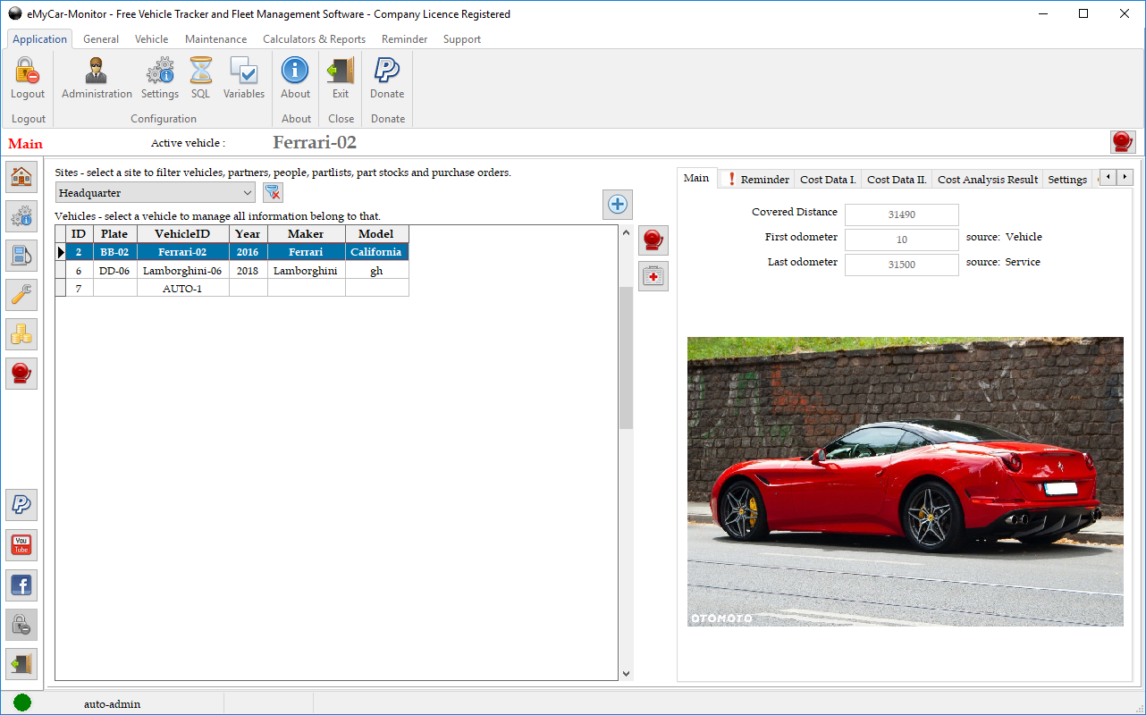Click the vehicle list scrollbar down arrow
The image size is (1146, 715).
pyautogui.click(x=626, y=674)
